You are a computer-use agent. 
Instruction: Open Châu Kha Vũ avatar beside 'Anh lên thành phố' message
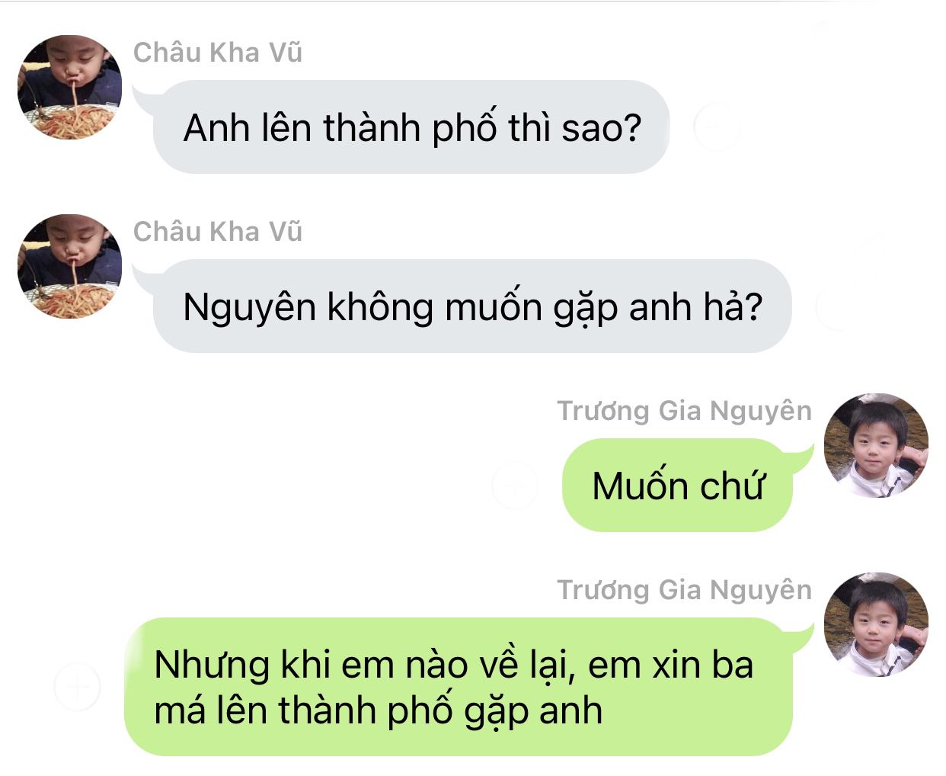[x=69, y=87]
